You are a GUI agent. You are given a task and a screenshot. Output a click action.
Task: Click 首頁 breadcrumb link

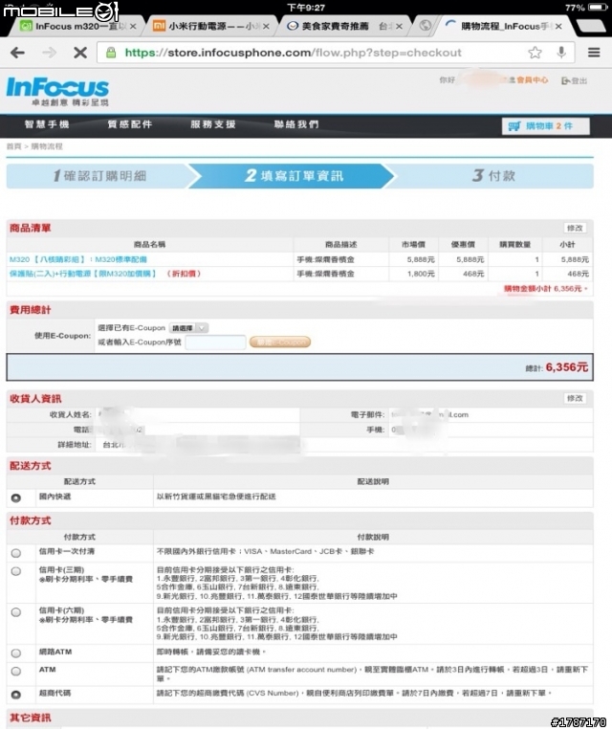pos(13,146)
